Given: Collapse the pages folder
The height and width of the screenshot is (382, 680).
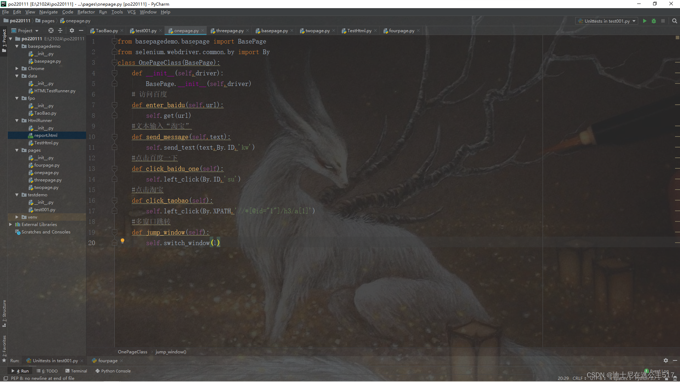Looking at the screenshot, I should tap(17, 150).
